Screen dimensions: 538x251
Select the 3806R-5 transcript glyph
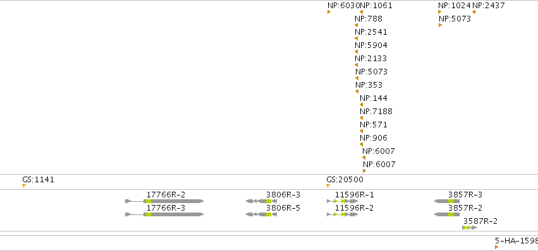[262, 214]
